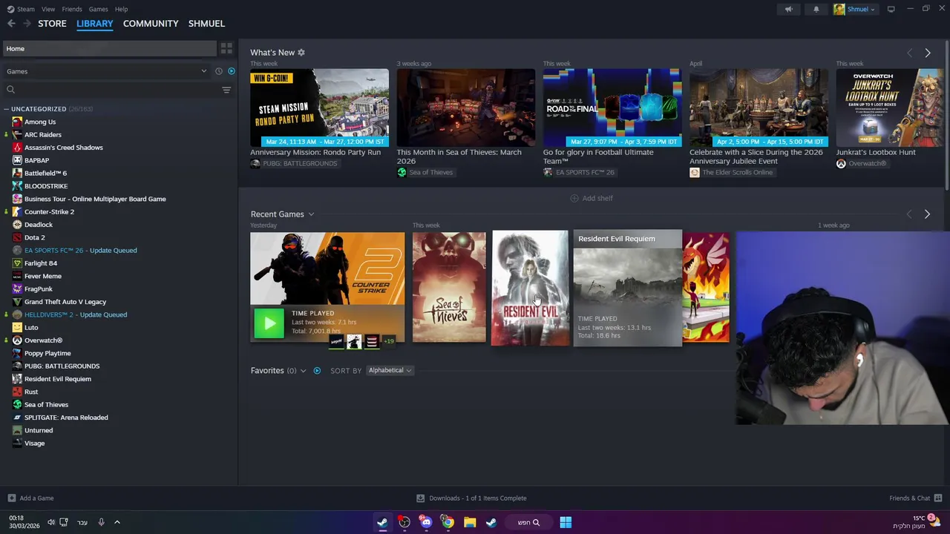The height and width of the screenshot is (534, 950).
Task: Toggle sort by recent activity clock
Action: point(218,71)
